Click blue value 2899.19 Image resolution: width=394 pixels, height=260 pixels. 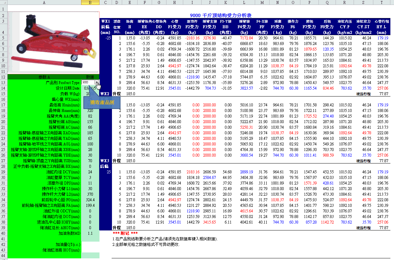point(247,172)
